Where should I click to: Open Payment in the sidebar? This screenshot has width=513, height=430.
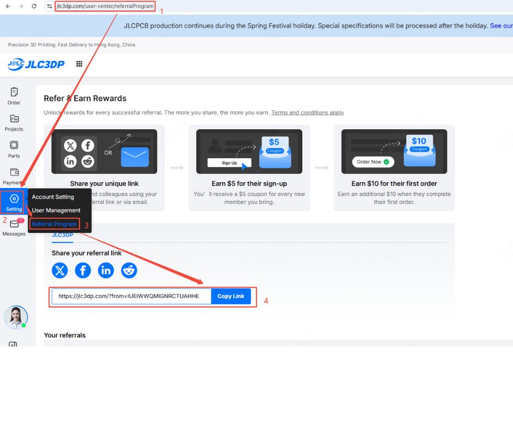(x=13, y=176)
